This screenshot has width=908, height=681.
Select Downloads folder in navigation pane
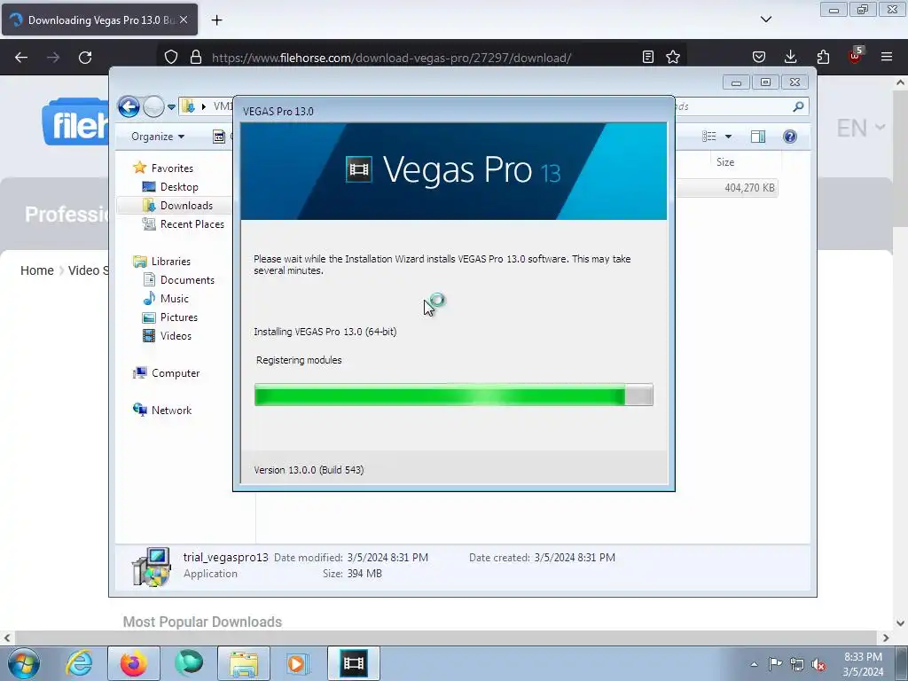(x=186, y=206)
